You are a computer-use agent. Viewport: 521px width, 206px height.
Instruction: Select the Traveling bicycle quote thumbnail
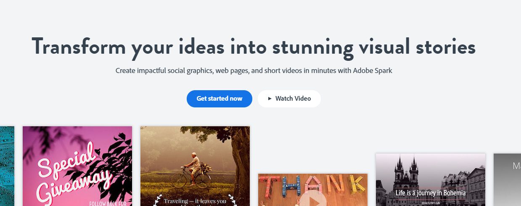(x=195, y=166)
